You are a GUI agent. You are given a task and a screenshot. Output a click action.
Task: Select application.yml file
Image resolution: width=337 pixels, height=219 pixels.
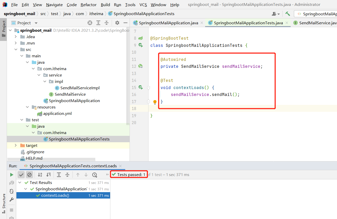tap(57, 113)
